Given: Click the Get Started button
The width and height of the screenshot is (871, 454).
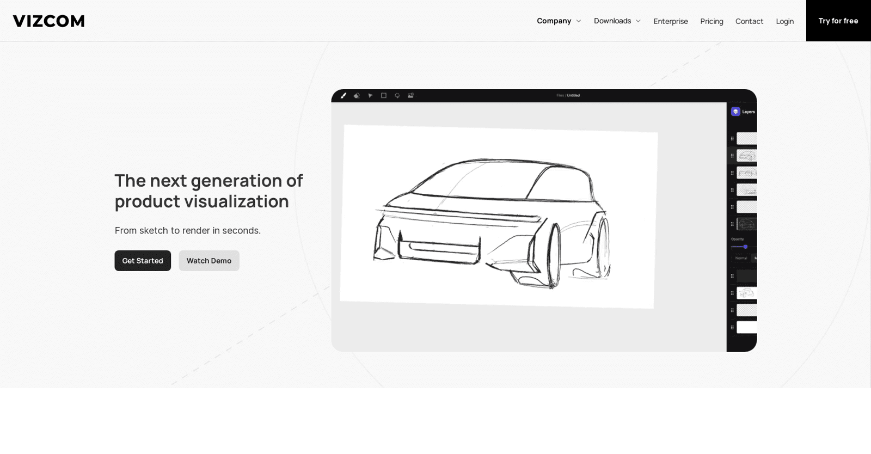Looking at the screenshot, I should 143,261.
